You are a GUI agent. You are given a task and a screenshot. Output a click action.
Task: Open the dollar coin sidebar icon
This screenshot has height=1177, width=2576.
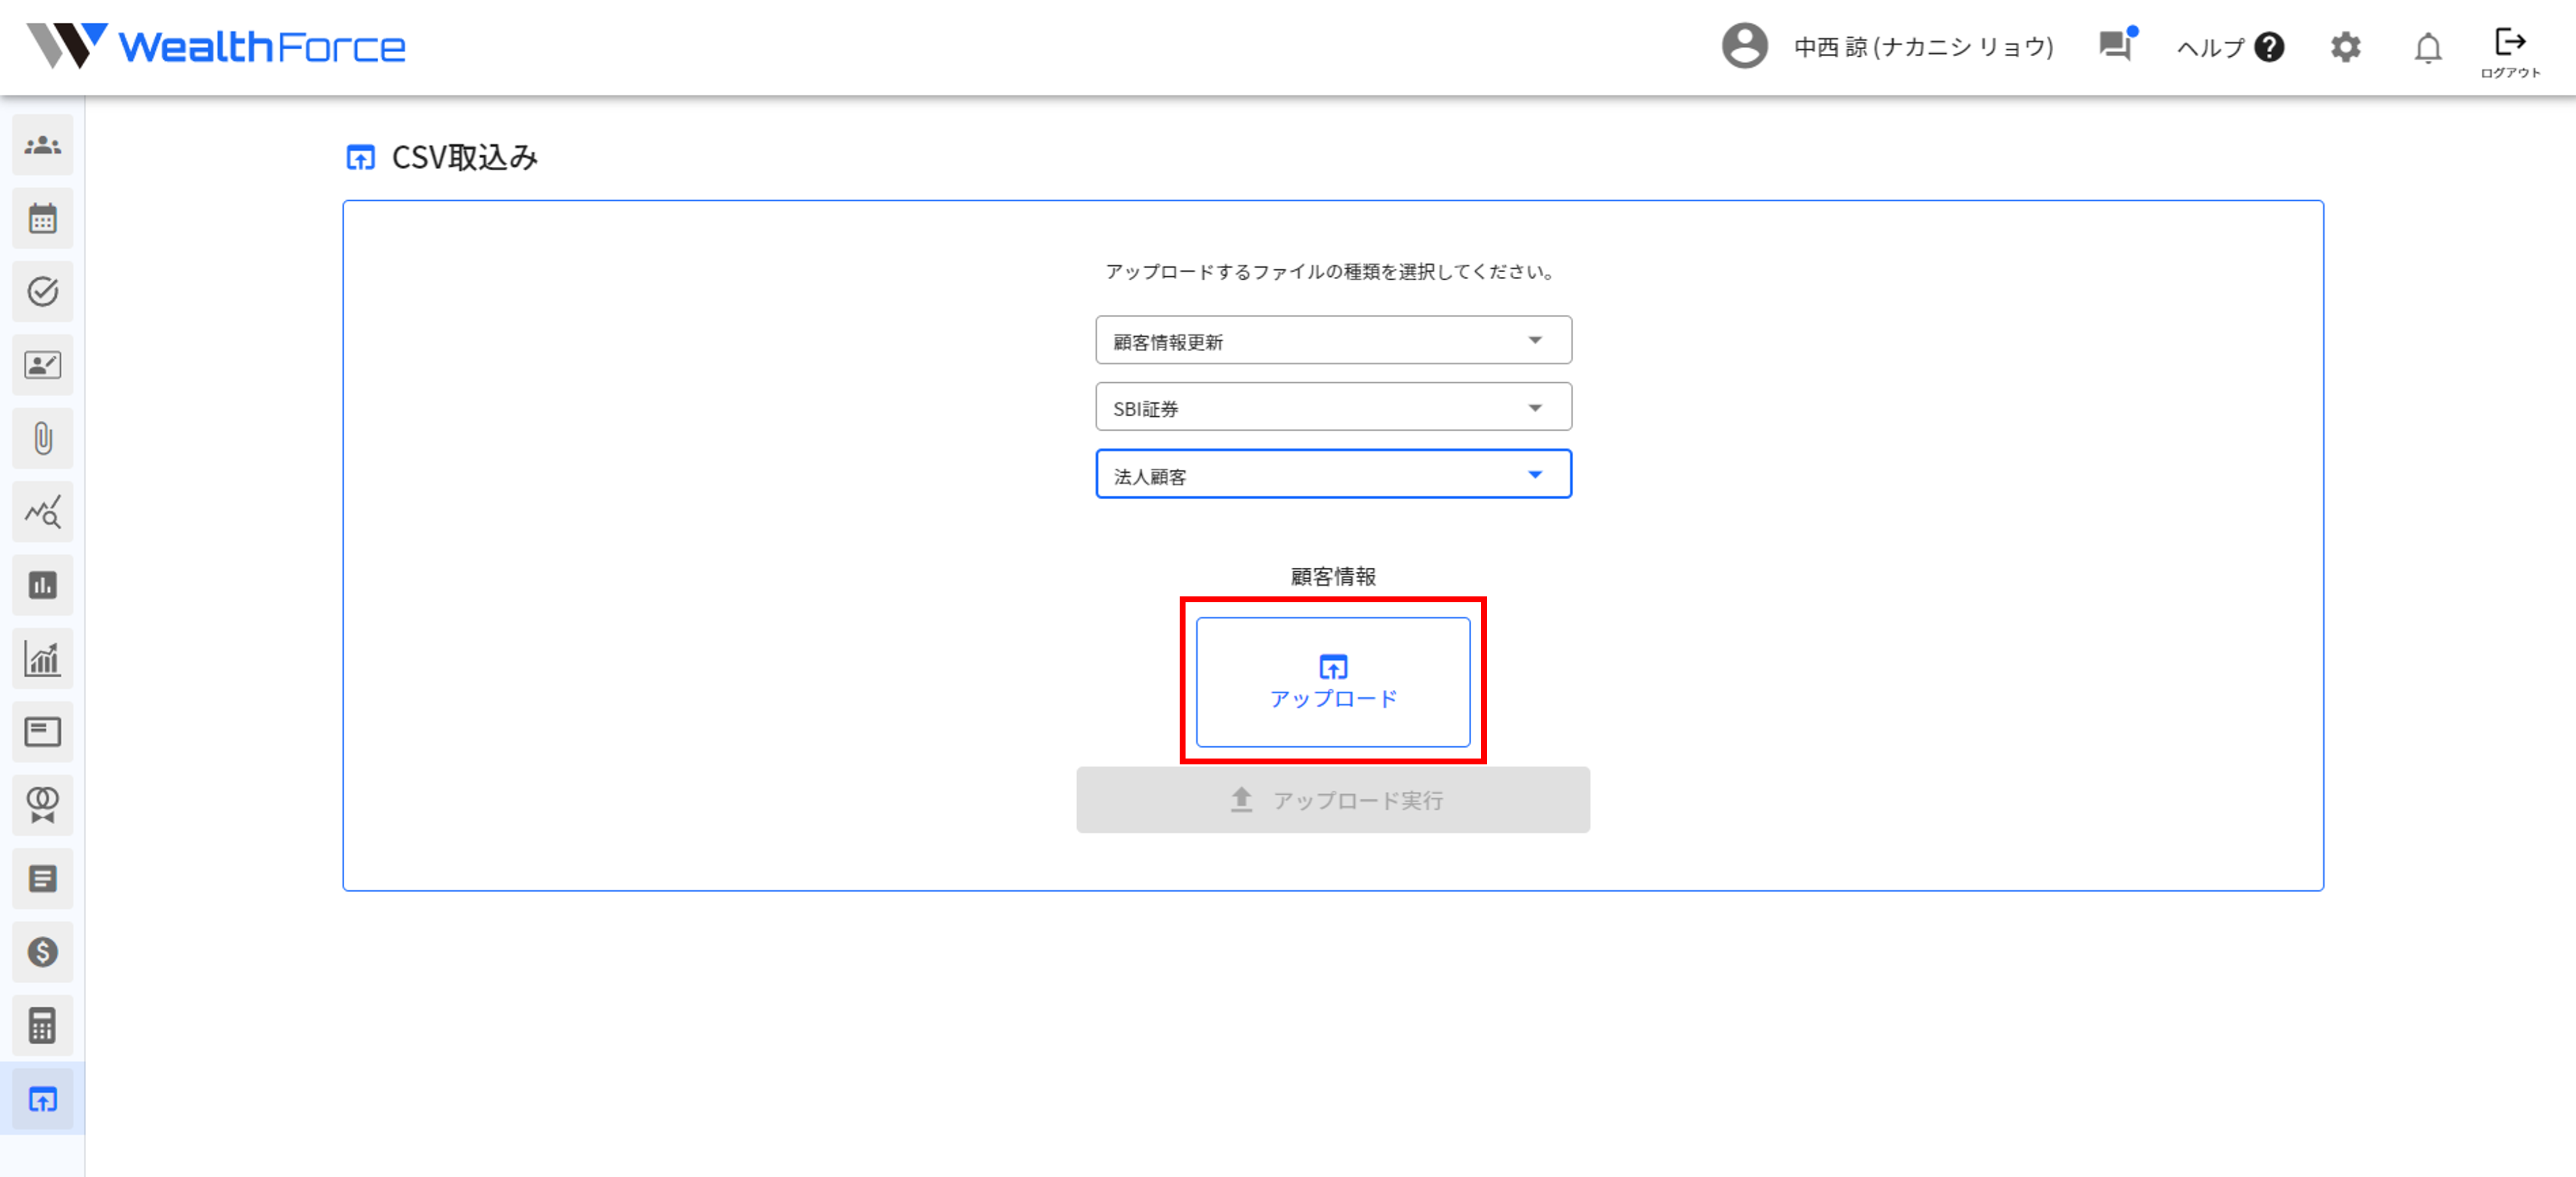pos(42,951)
